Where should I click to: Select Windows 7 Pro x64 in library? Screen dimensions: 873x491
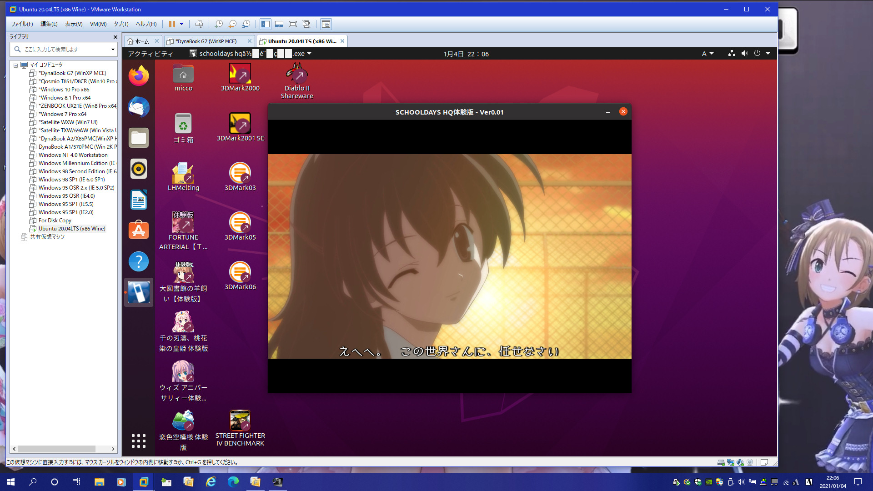(x=62, y=114)
